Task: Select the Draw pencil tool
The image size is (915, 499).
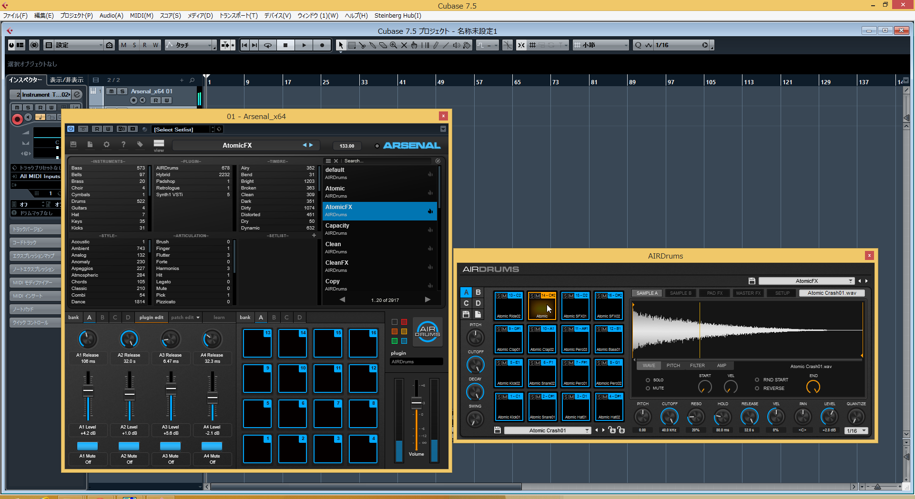Action: click(436, 45)
